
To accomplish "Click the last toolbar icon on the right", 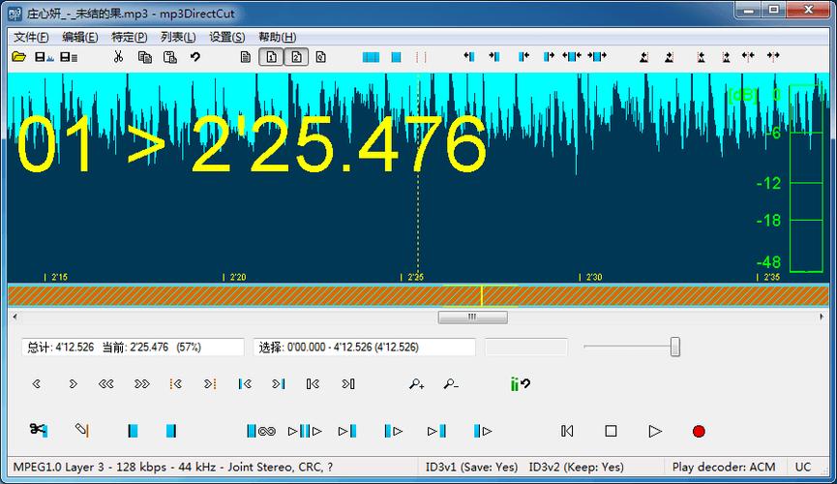I will (x=773, y=56).
